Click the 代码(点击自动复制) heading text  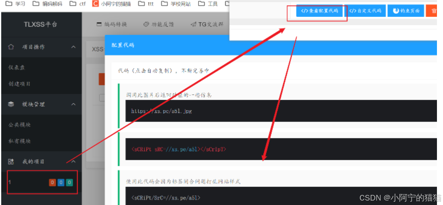click(163, 71)
